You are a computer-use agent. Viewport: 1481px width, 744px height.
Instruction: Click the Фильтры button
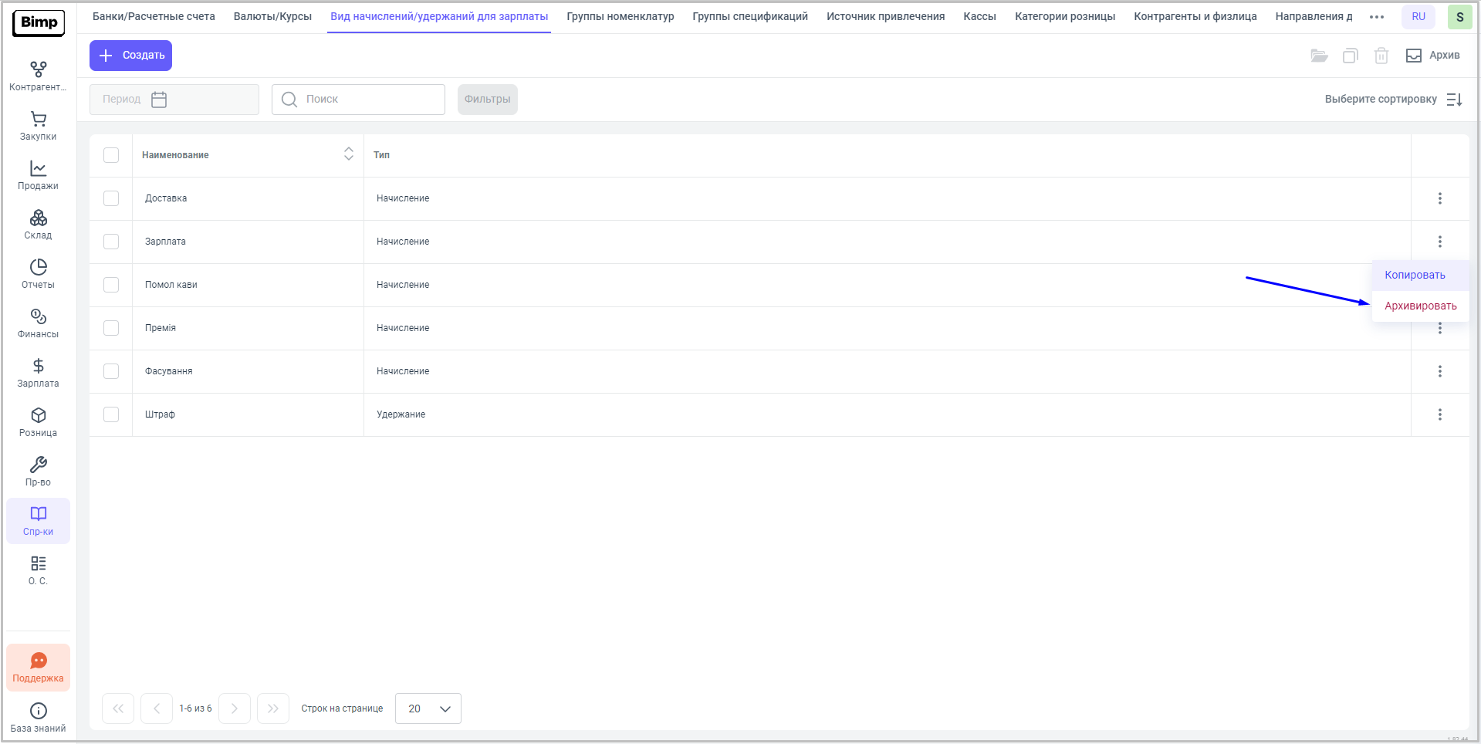click(x=487, y=100)
